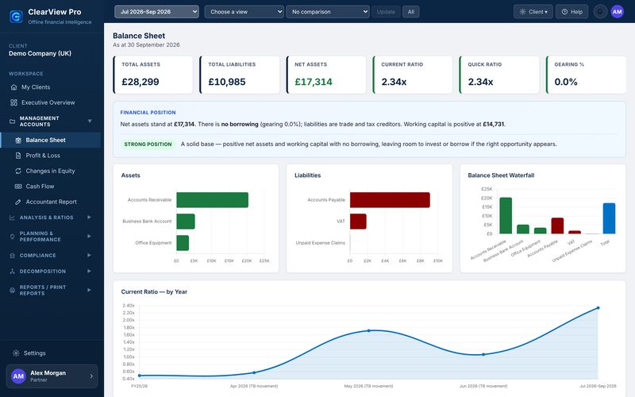
Task: Click the Help button
Action: [x=571, y=12]
